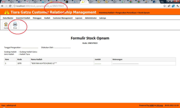The width and height of the screenshot is (180, 108).
Task: Click the AIMS link in footer
Action: point(151,105)
